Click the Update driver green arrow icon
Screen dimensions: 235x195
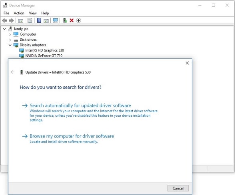pos(65,20)
